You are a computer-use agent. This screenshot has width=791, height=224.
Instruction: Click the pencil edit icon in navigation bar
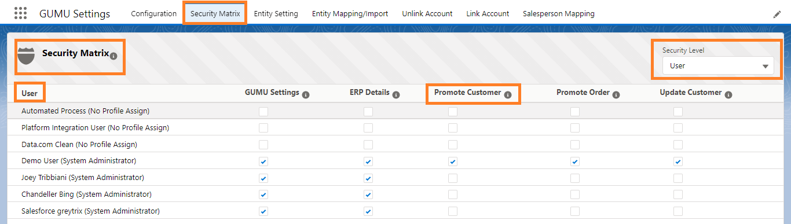(777, 14)
